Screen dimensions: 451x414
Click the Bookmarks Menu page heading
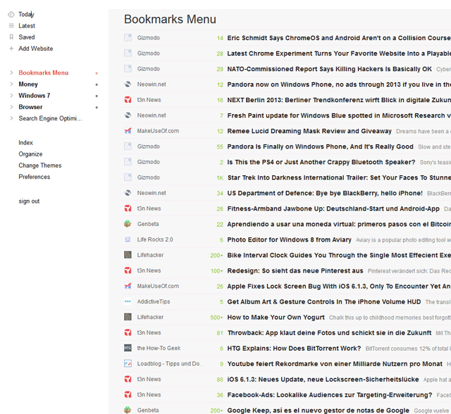tap(170, 19)
